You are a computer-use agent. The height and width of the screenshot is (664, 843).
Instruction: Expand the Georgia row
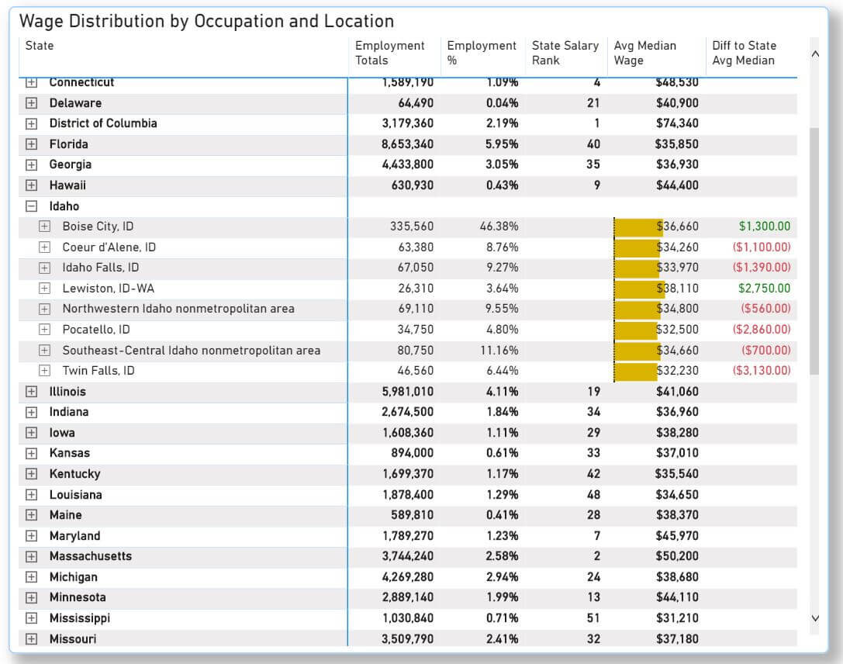[x=32, y=164]
